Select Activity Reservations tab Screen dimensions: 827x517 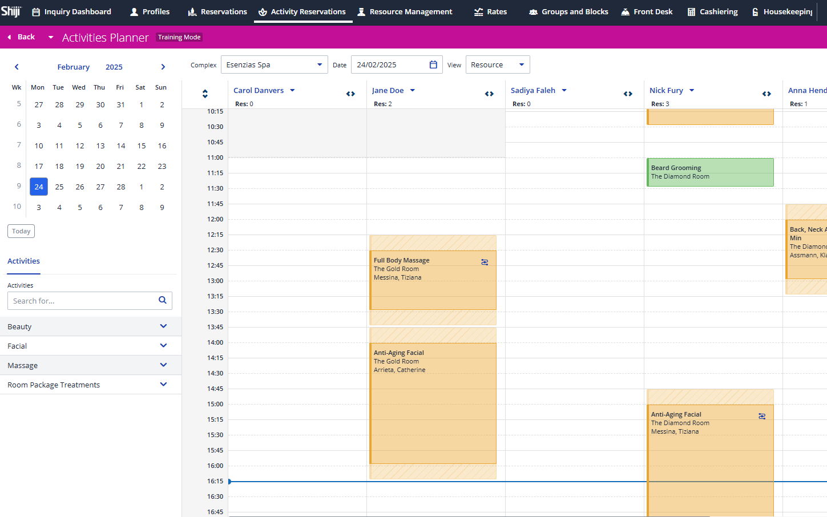pos(302,11)
